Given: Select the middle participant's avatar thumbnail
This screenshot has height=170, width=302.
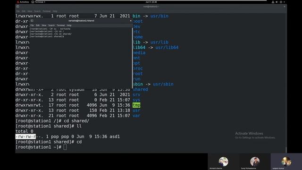Looking at the screenshot, I should coord(255,161).
